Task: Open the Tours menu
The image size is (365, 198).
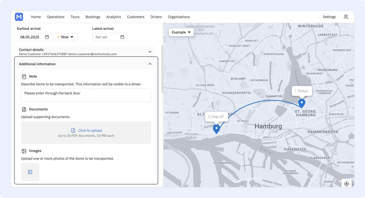Action: [75, 17]
